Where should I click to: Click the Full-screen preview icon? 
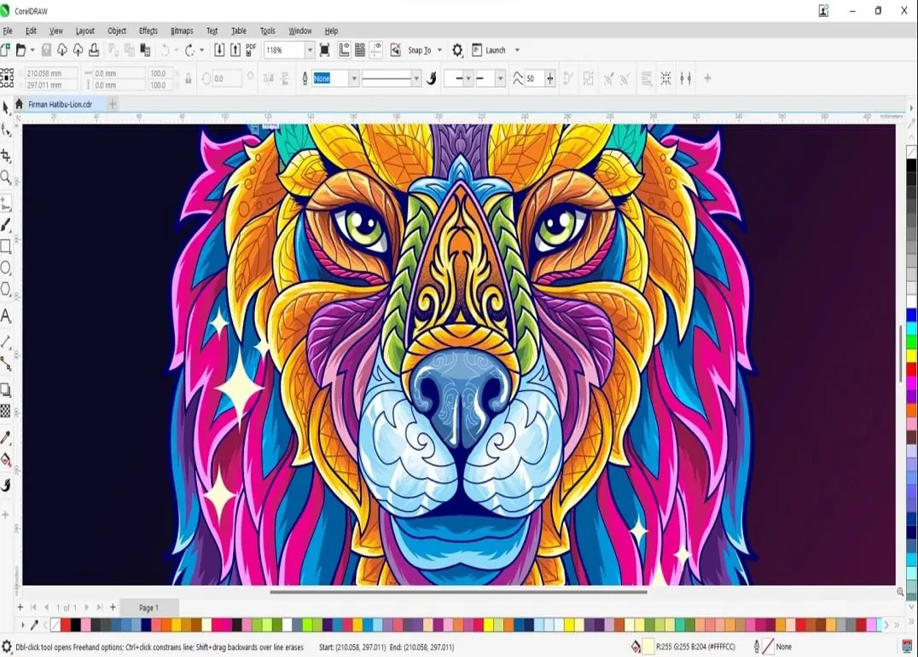point(325,50)
